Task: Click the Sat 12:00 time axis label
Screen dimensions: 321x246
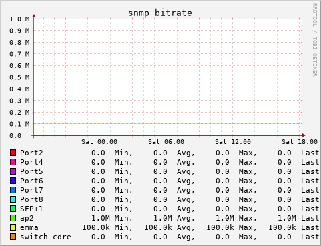Action: [233, 142]
